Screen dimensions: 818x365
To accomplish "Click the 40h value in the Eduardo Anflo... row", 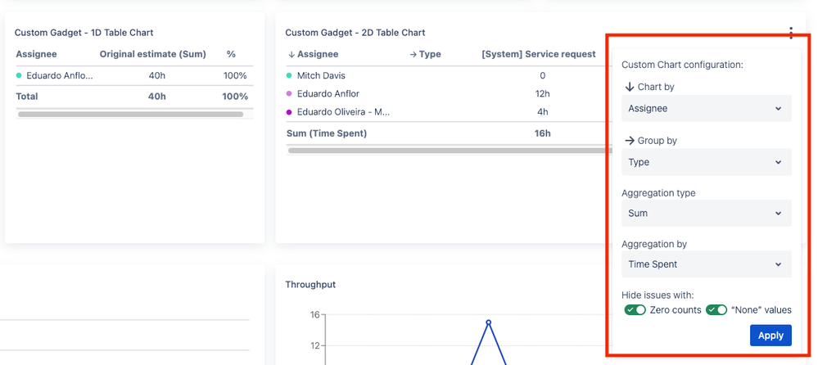I will [x=157, y=75].
